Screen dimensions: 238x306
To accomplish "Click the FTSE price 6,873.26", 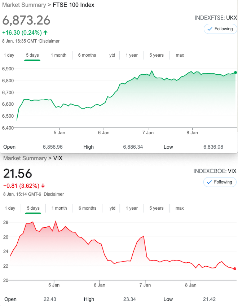I will pyautogui.click(x=26, y=20).
